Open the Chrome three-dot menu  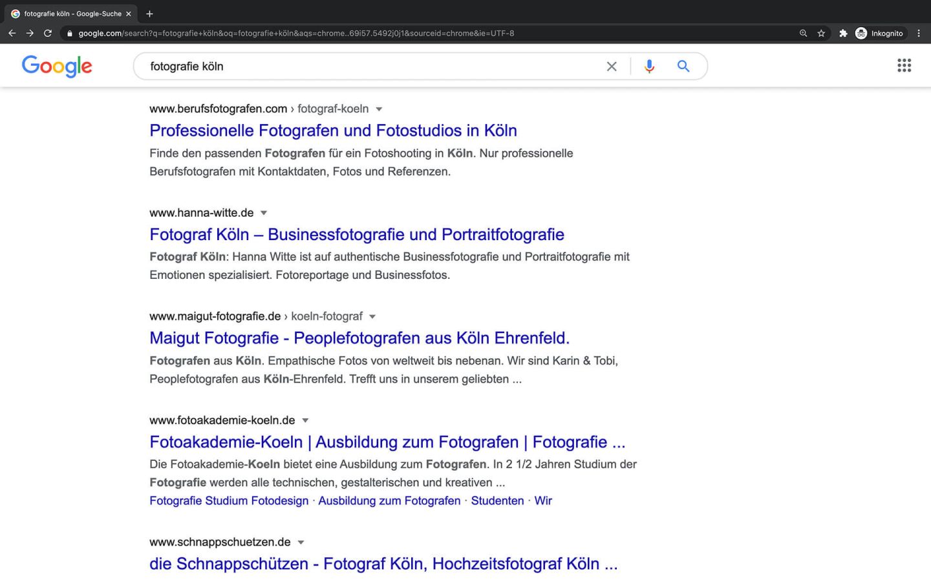[919, 33]
